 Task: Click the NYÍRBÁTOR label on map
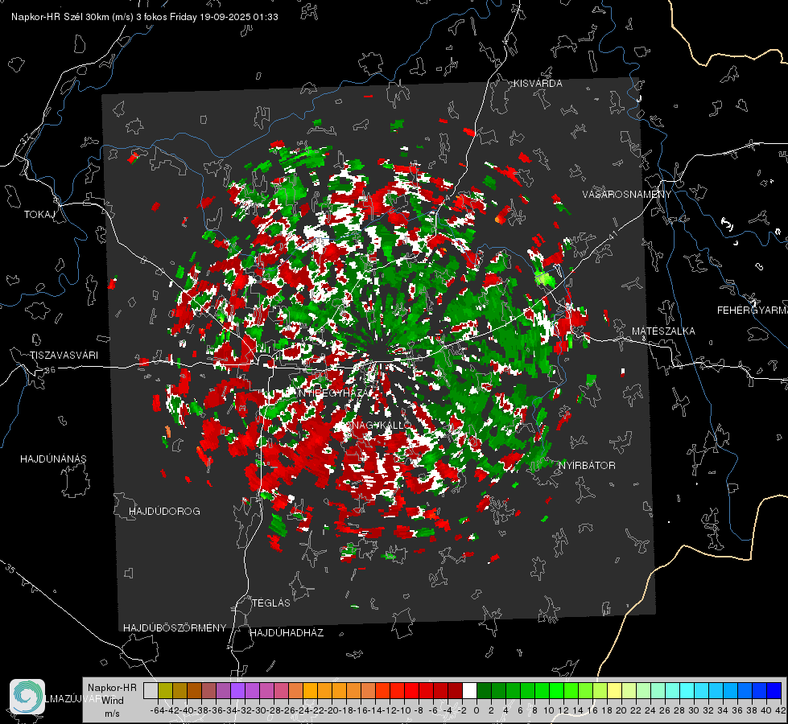coord(587,466)
